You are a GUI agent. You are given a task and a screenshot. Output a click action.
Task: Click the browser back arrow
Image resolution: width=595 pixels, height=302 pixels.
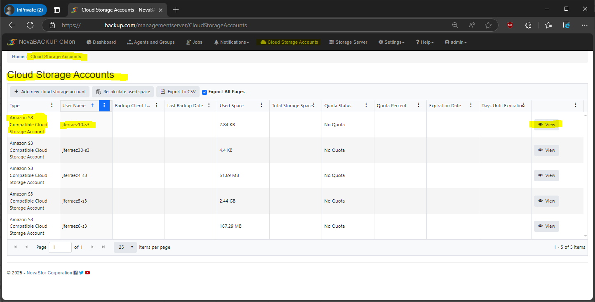[12, 25]
